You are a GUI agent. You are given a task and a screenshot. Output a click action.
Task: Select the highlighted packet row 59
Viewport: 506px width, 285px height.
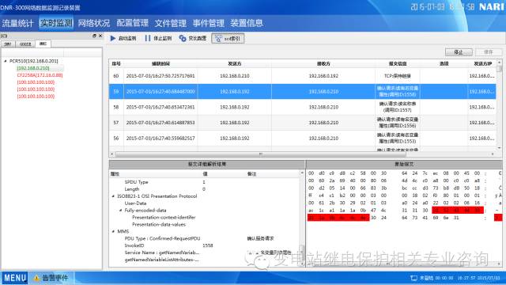(302, 92)
